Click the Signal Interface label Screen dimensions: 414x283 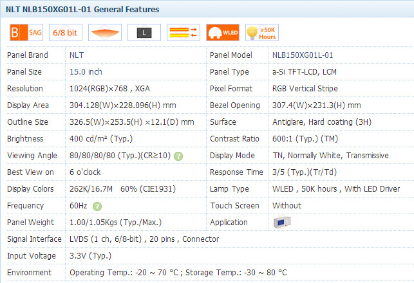pos(34,239)
